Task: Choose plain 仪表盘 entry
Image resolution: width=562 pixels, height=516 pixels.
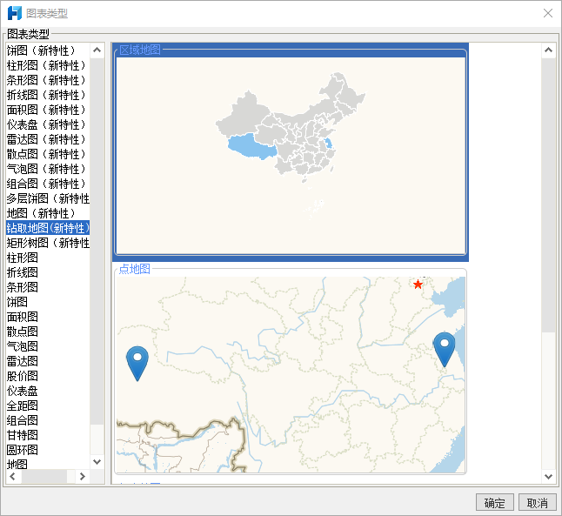Action: 48,391
